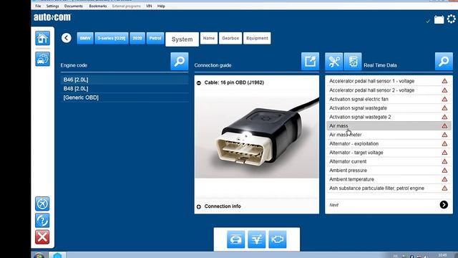Click the 3-series [G20] breadcrumb button

click(x=112, y=38)
